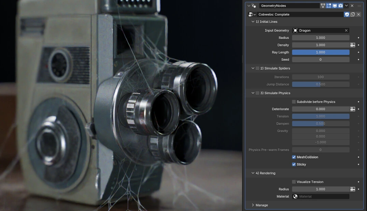Enable the 2) Simulate Spiders checkbox

(x=257, y=68)
